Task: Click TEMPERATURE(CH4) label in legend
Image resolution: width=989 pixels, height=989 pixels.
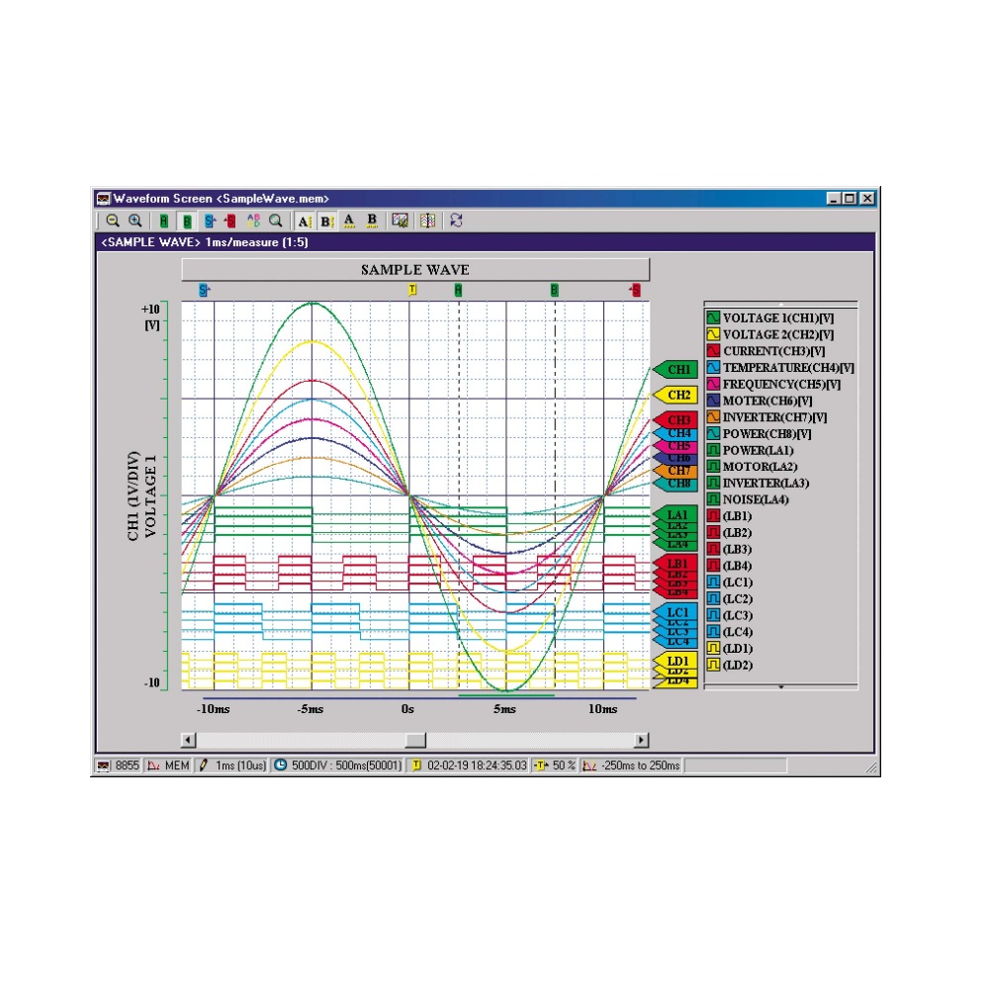Action: point(788,368)
